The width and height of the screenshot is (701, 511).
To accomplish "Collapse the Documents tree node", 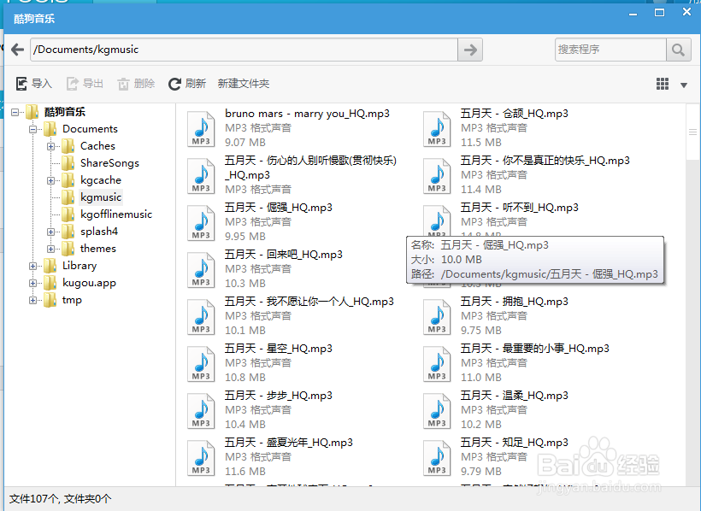I will (33, 130).
